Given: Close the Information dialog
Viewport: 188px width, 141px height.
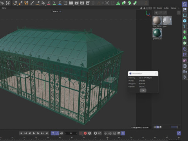Looking at the screenshot, I should (156, 74).
